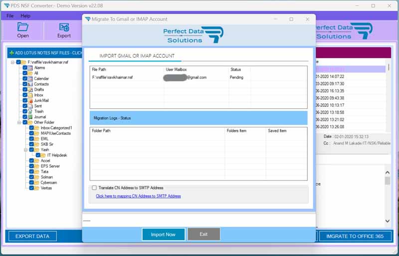Collapse the Yash folder tree node
This screenshot has width=399, height=256.
pos(26,150)
